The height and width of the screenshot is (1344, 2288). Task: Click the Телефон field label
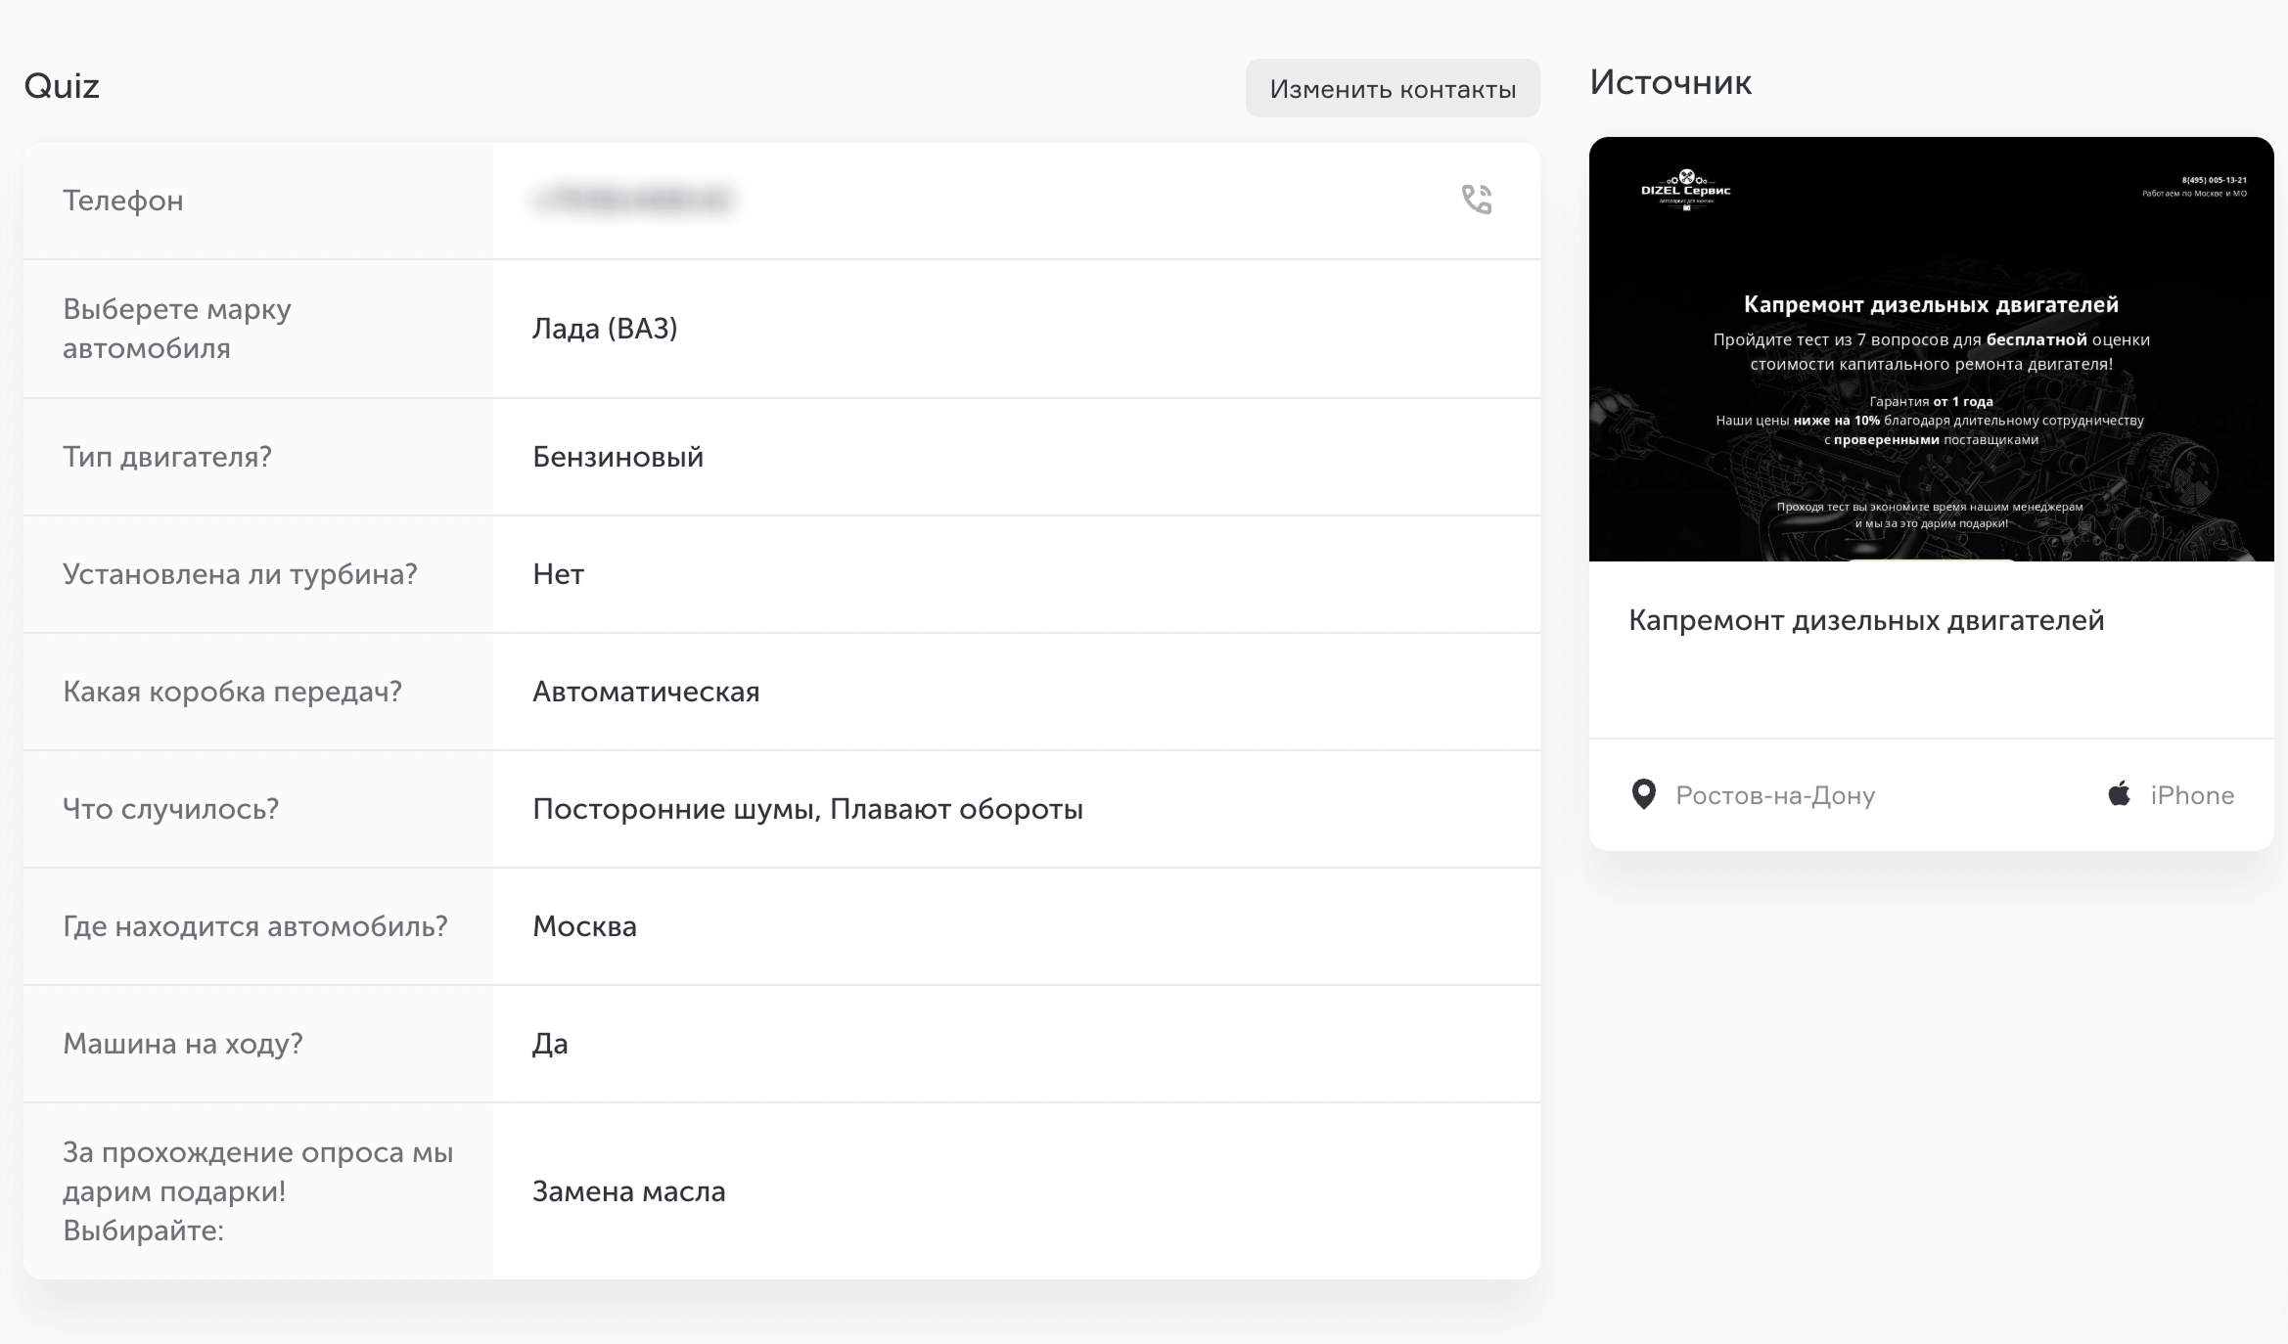pos(123,201)
